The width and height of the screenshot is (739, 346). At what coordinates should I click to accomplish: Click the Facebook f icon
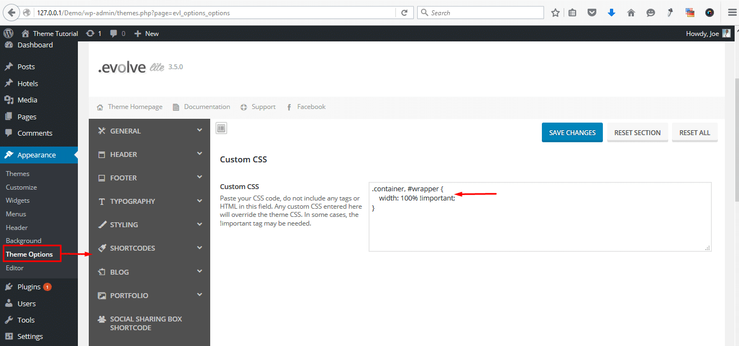(289, 107)
